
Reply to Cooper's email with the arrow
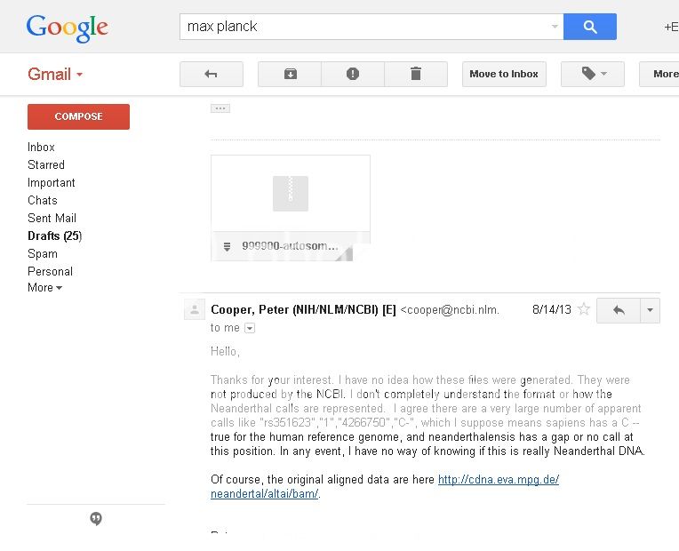(x=619, y=310)
